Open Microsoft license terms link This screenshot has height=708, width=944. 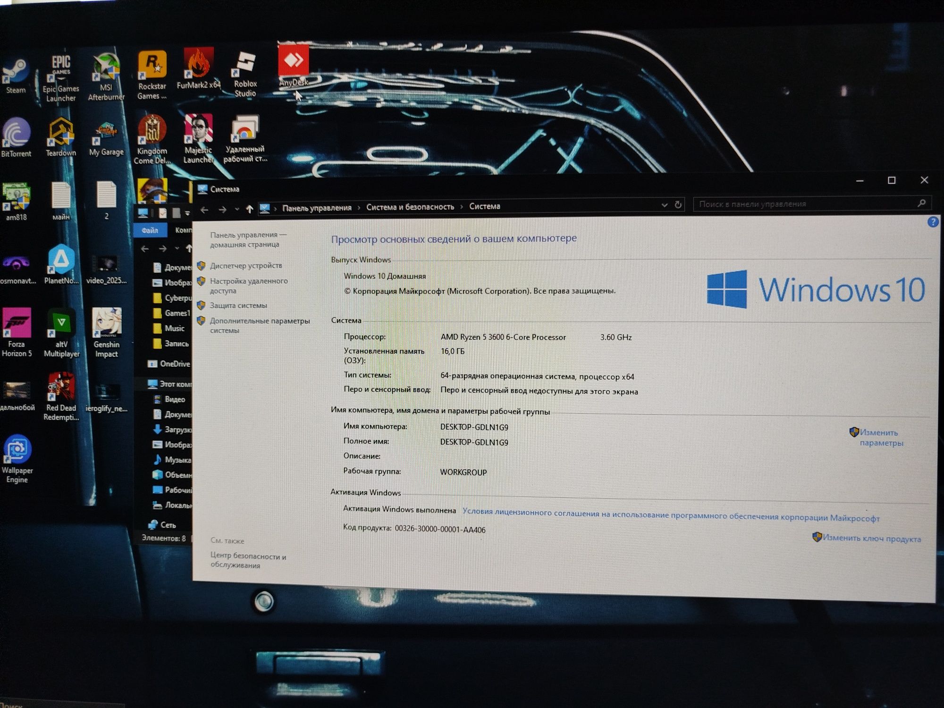pyautogui.click(x=671, y=514)
